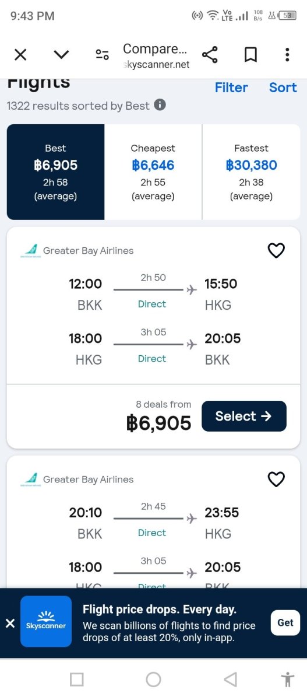Open the three-dot overflow menu
Viewport: 307px width, 700px height.
287,55
